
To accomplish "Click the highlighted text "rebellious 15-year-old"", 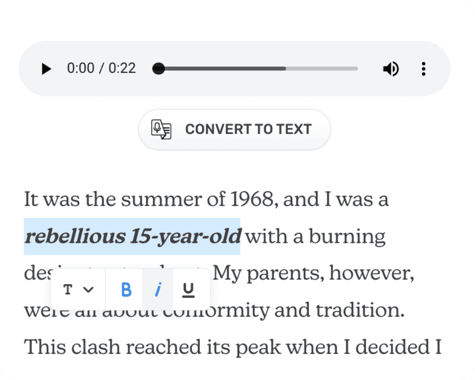I will pyautogui.click(x=133, y=236).
